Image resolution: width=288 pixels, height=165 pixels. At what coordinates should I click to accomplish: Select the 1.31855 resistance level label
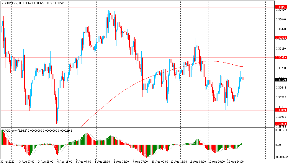tap(281, 7)
